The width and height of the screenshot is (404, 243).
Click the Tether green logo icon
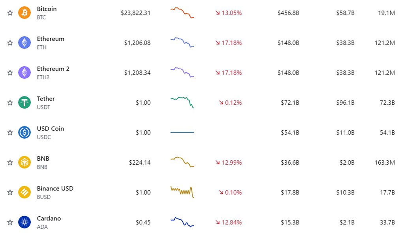click(x=24, y=102)
